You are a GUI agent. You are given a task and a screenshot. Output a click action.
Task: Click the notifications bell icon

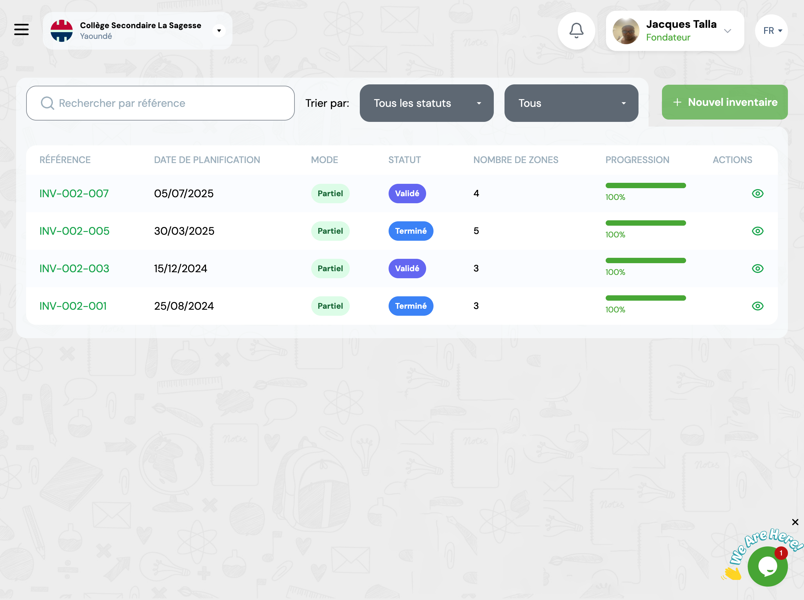coord(576,30)
